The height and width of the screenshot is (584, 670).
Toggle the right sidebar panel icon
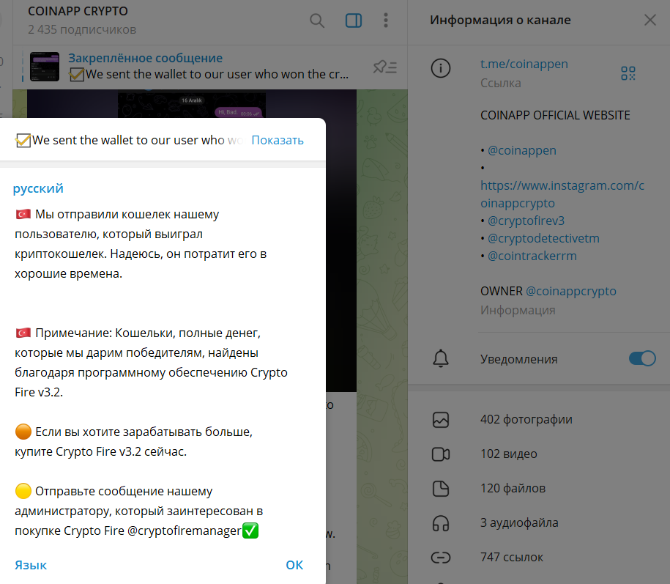coord(354,21)
